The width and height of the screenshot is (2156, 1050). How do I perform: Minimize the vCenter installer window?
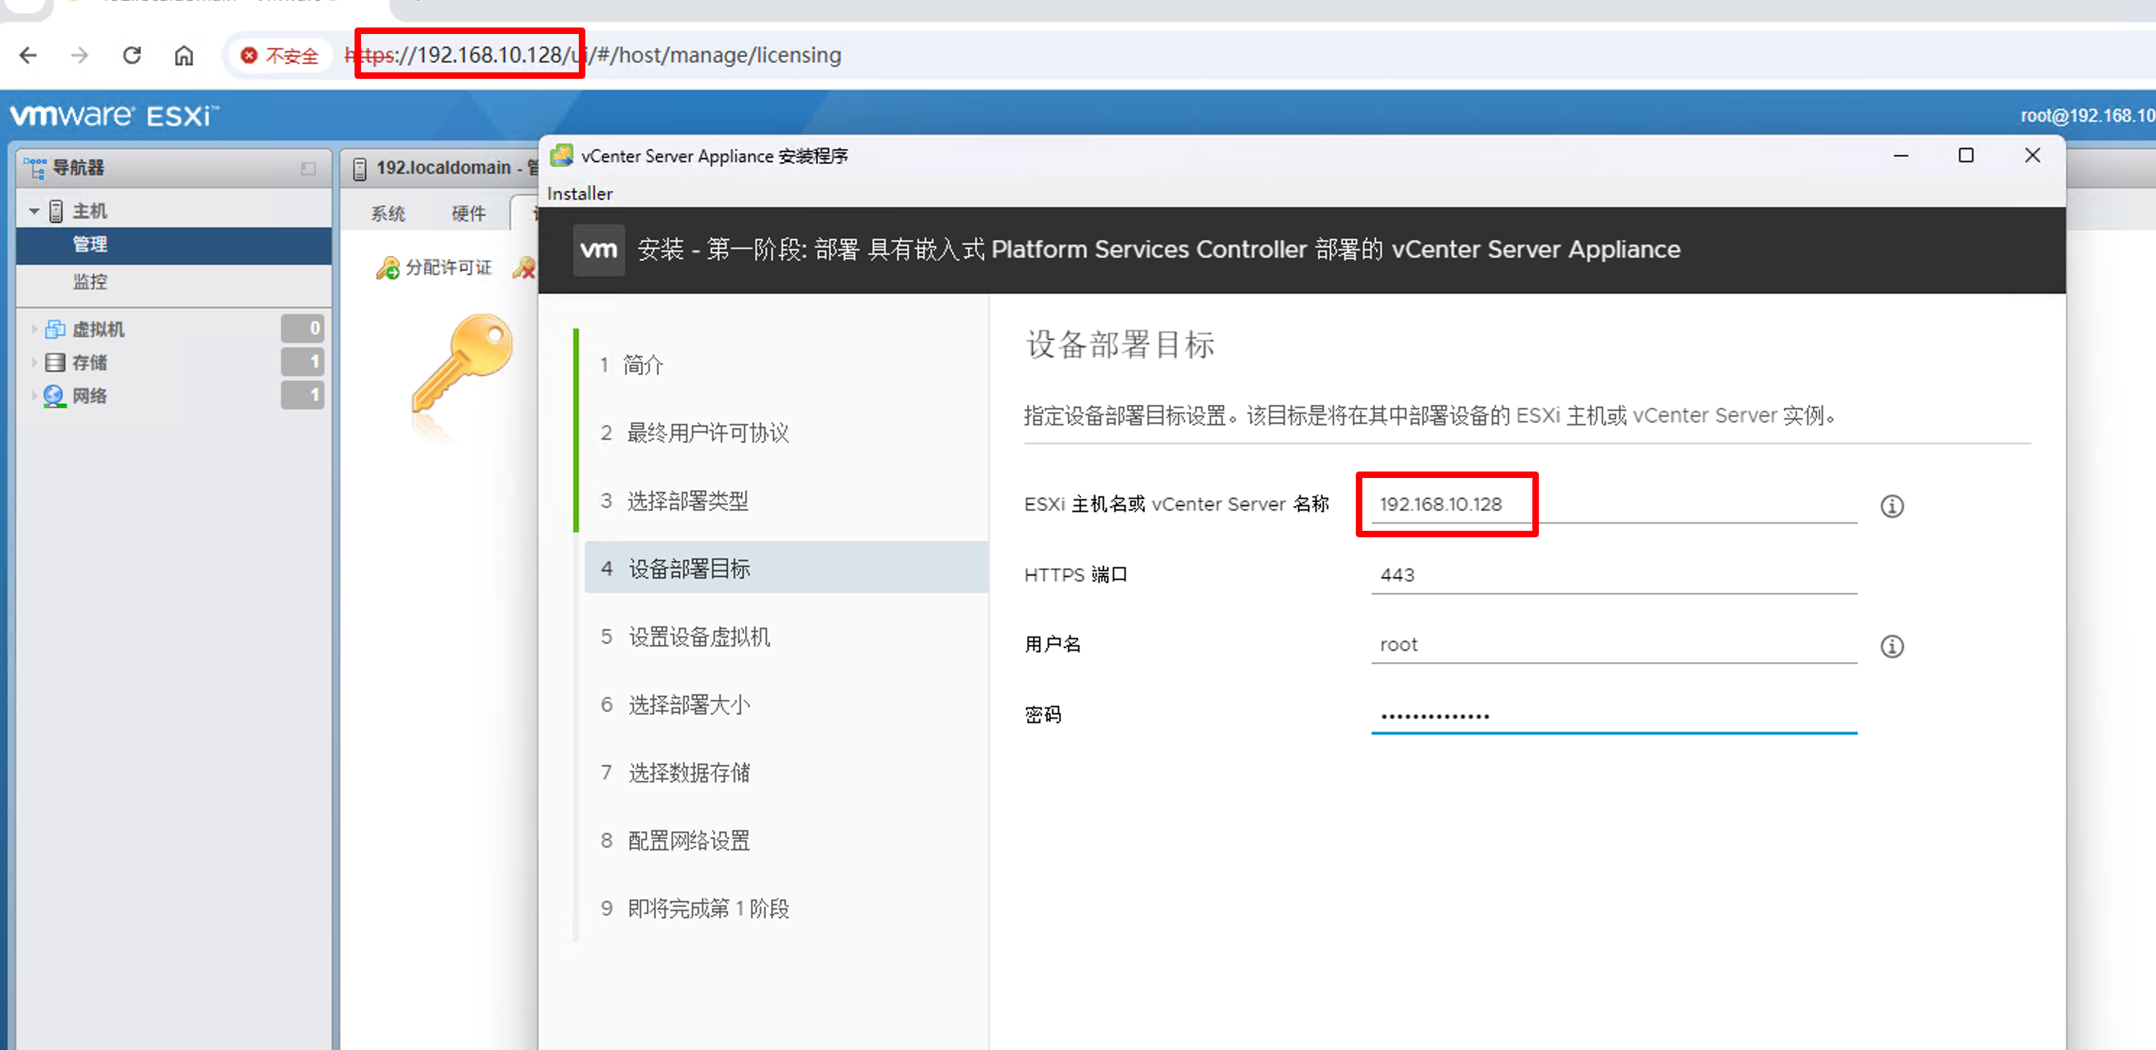1901,155
